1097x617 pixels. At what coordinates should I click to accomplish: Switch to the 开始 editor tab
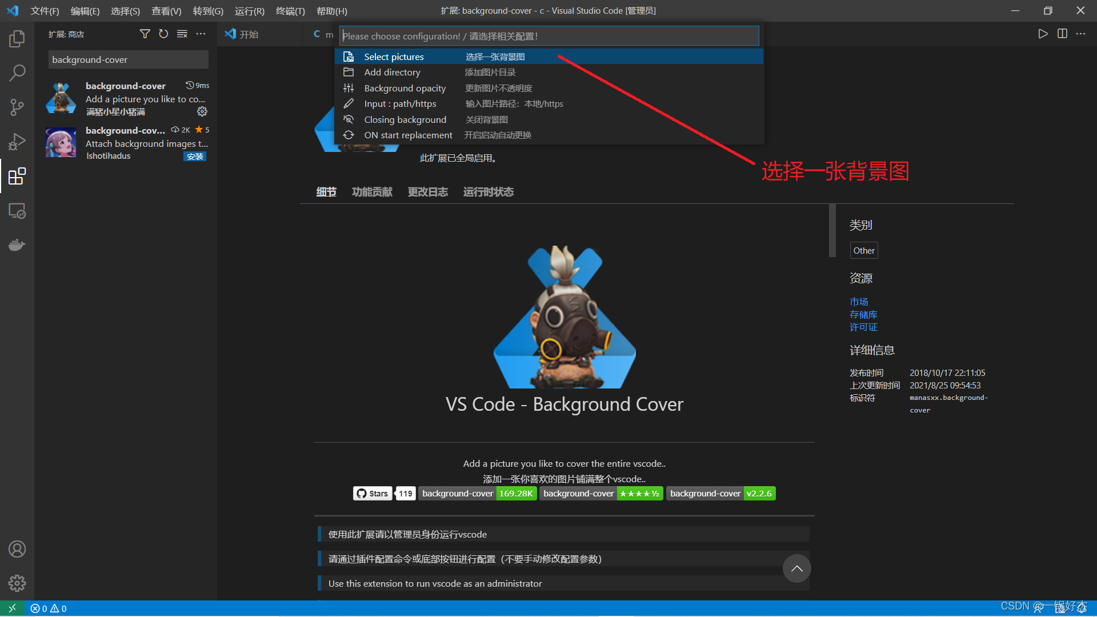(260, 34)
